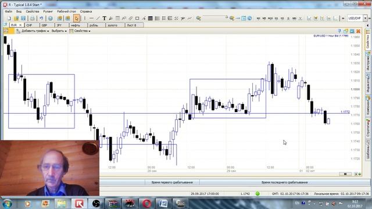Open the Рабочий стол menu
The image size is (372, 209).
coord(66,12)
